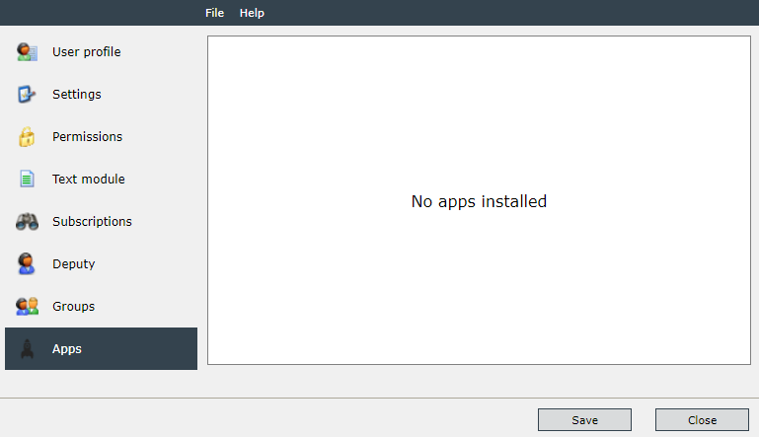The width and height of the screenshot is (759, 437).
Task: Select the Subscriptions label in sidebar
Action: [x=92, y=221]
